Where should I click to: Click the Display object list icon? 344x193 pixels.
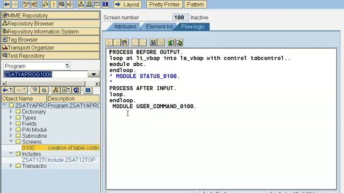[x=81, y=4]
